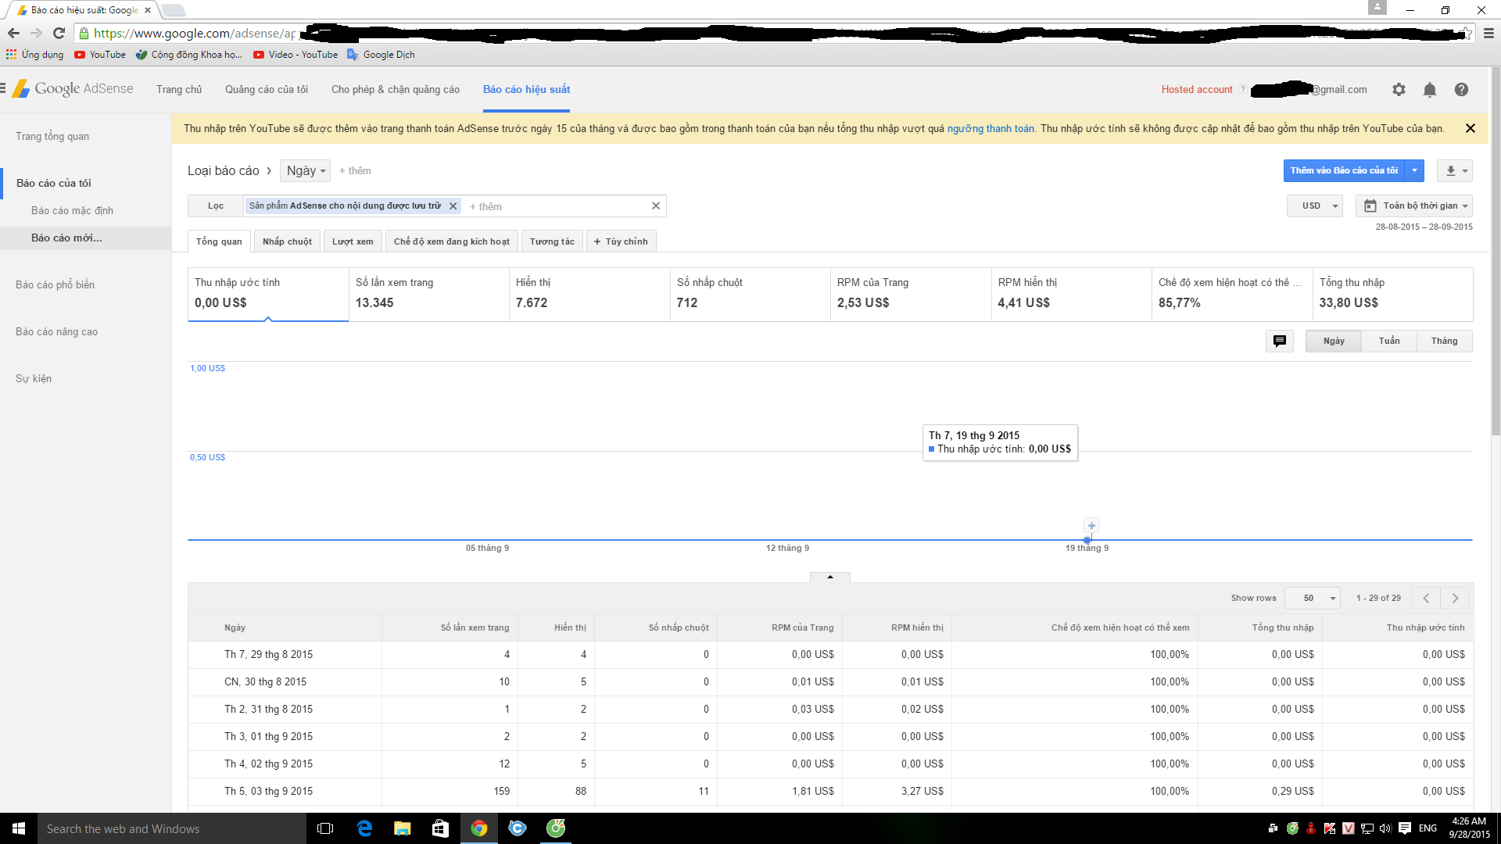
Task: Bookmark this page with the star
Action: click(x=1466, y=33)
